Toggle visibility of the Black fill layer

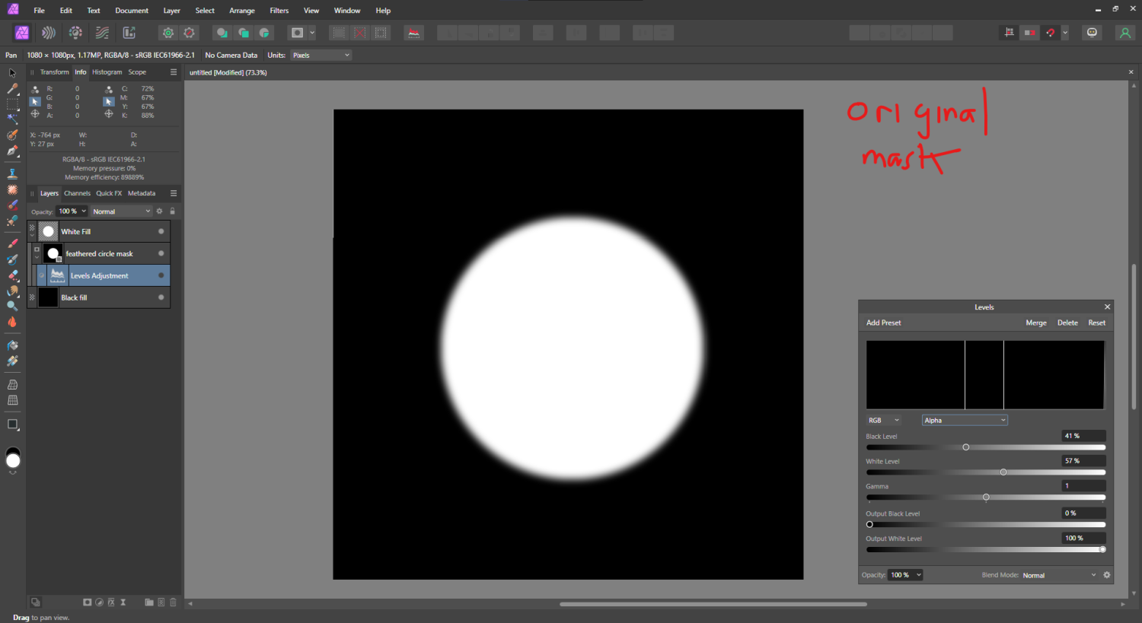coord(161,297)
